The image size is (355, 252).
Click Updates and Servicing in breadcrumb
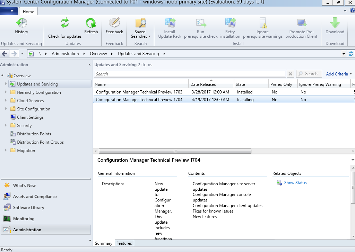pyautogui.click(x=138, y=54)
